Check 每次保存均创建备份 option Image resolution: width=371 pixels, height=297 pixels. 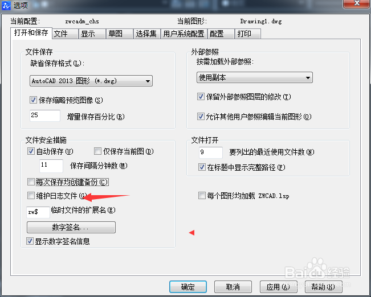31,182
